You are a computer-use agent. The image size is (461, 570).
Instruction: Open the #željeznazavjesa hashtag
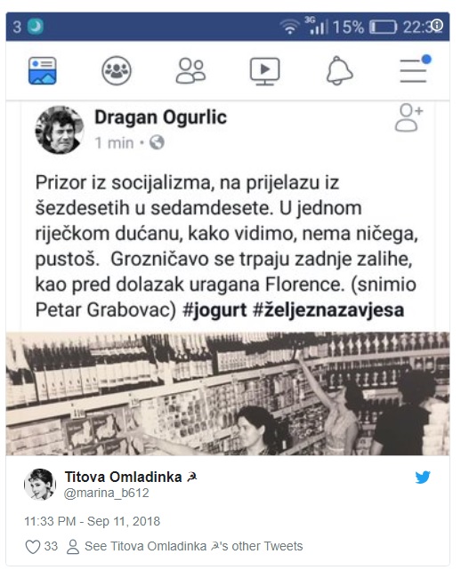pos(328,310)
